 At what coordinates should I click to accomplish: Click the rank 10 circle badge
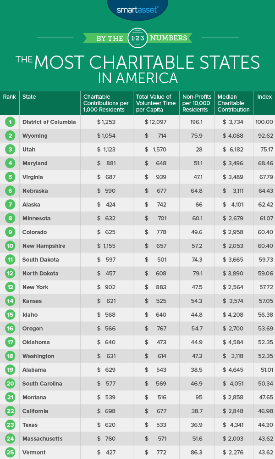click(9, 246)
